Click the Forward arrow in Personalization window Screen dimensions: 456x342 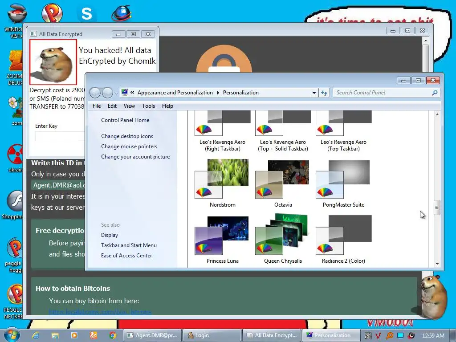[x=107, y=93]
